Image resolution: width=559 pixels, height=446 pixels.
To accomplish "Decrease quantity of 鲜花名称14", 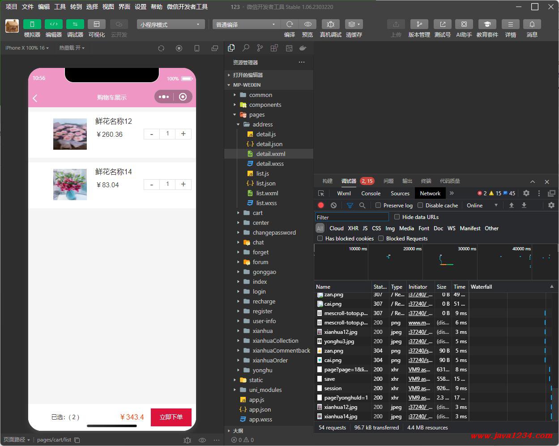I will (152, 185).
